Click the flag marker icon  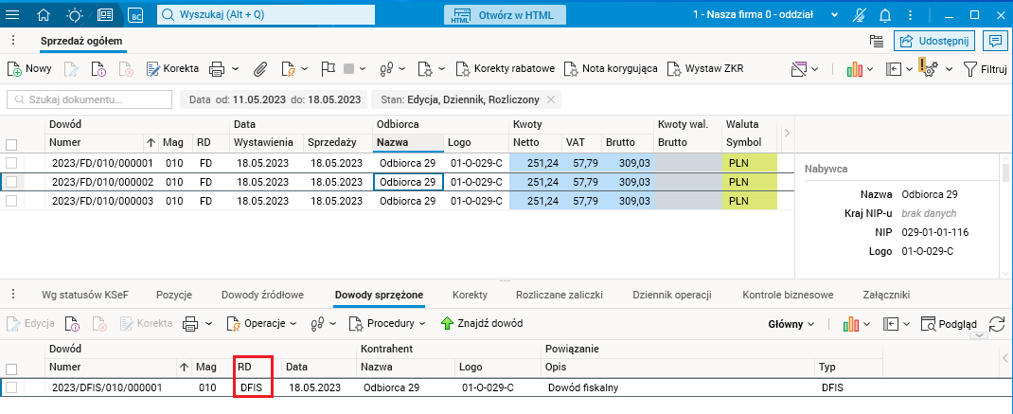pos(329,68)
